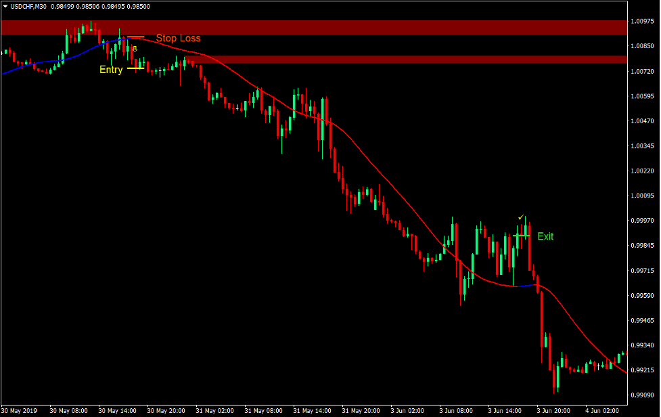Click the Stop Loss label text
Viewport: 661px width, 417px height.
[178, 38]
